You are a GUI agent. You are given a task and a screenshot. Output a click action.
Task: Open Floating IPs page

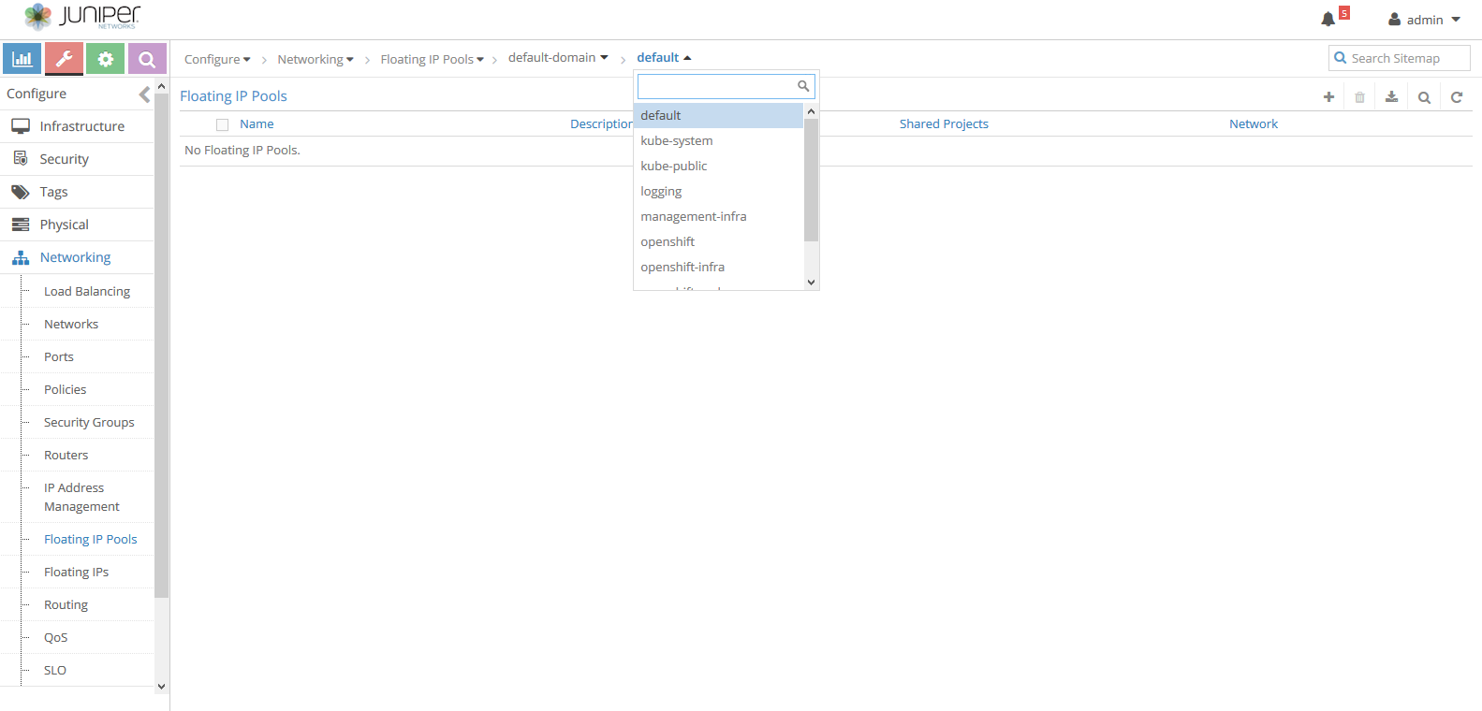(77, 573)
